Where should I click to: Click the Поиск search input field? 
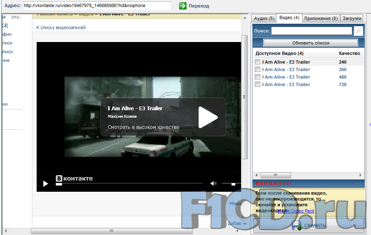(311, 31)
